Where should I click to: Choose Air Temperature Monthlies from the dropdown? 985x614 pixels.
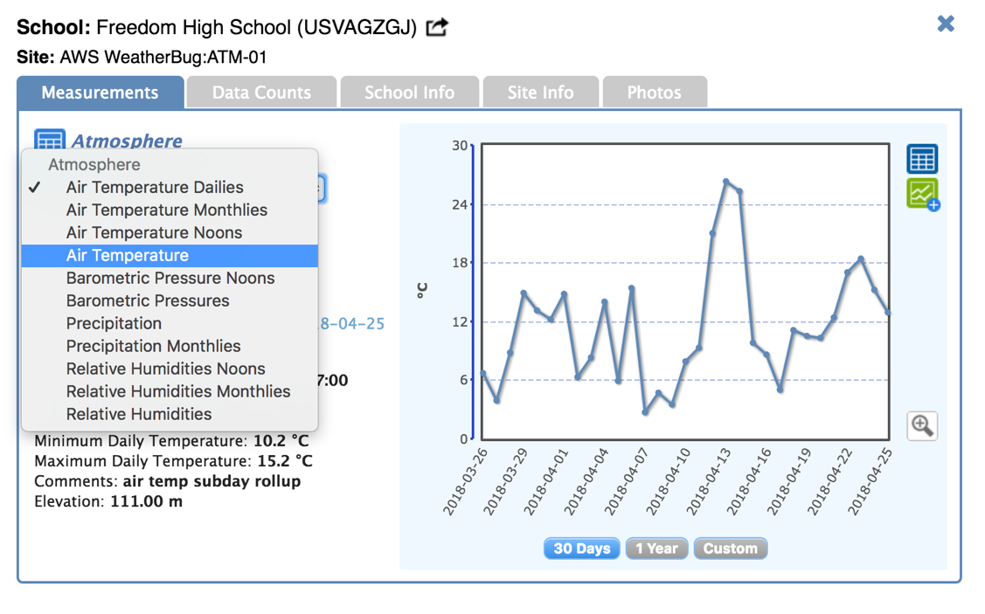pos(166,210)
